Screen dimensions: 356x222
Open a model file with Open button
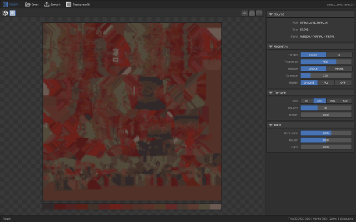pos(32,4)
